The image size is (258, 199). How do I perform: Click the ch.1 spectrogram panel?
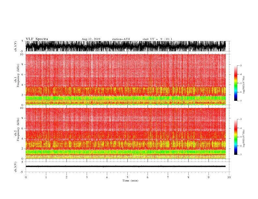tap(126, 79)
